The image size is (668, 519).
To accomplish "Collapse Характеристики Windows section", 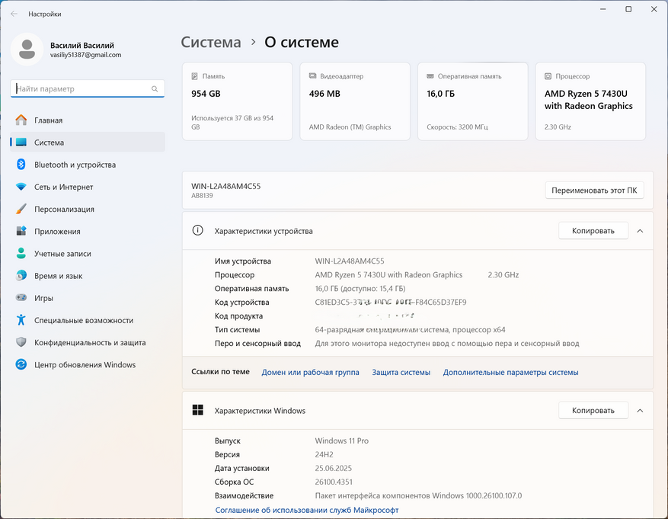I will coord(640,411).
